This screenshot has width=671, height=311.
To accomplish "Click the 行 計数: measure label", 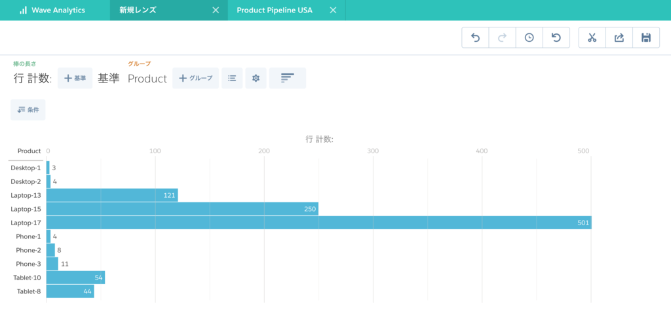I will pyautogui.click(x=33, y=79).
